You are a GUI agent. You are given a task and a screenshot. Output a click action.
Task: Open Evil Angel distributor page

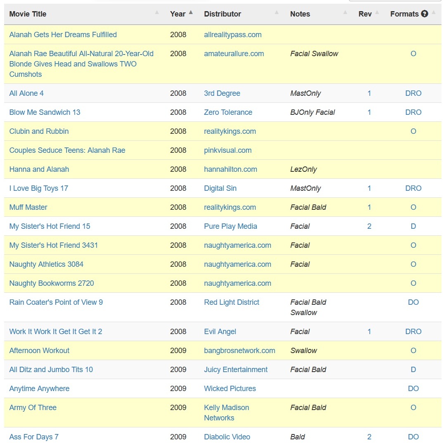220,332
